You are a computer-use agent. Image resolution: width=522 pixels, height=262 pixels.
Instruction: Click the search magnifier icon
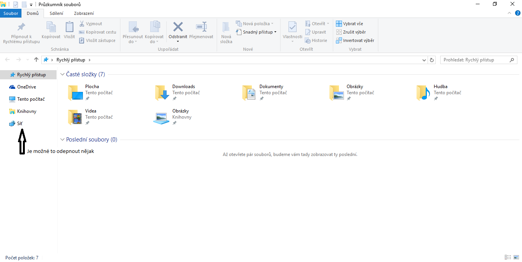coord(512,60)
